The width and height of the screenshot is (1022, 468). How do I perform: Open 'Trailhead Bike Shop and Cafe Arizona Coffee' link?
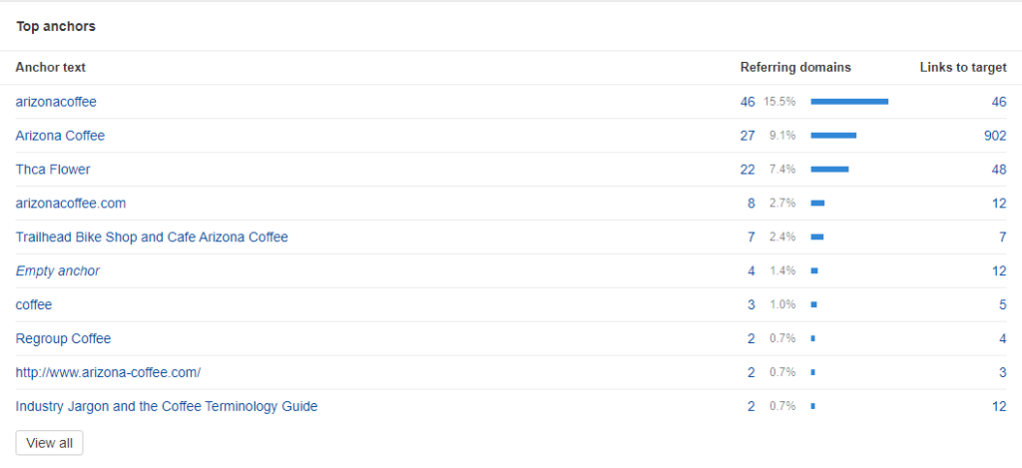coord(152,237)
